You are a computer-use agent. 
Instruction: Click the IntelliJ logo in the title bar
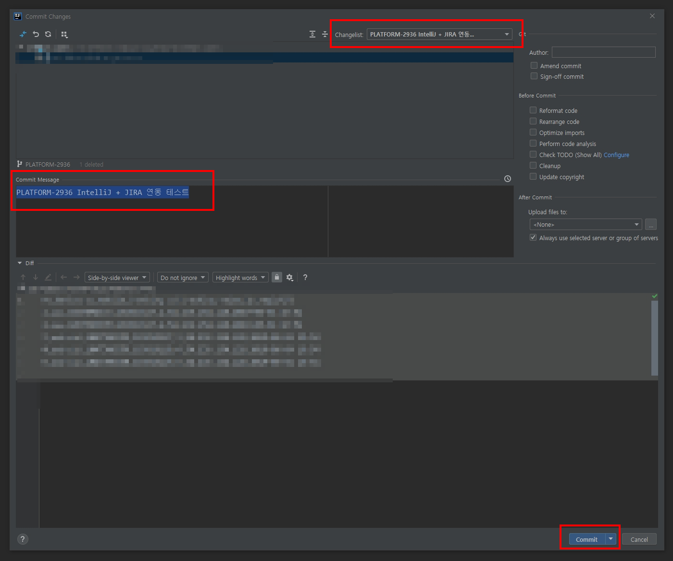18,16
